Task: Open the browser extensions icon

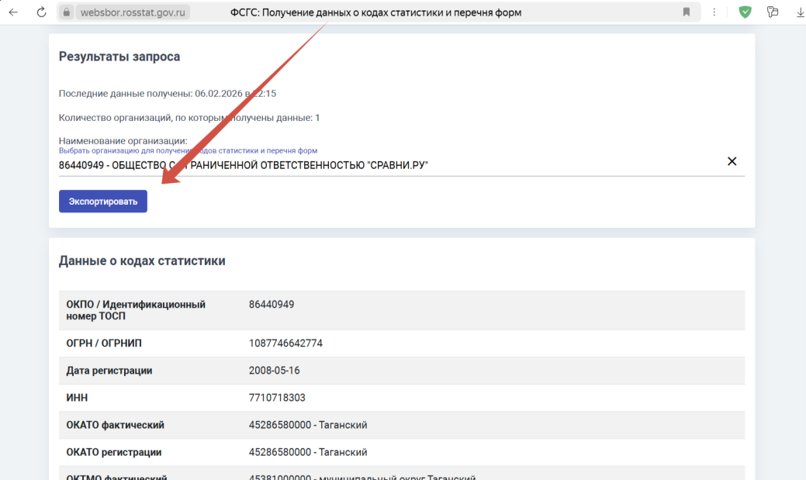Action: [x=772, y=12]
